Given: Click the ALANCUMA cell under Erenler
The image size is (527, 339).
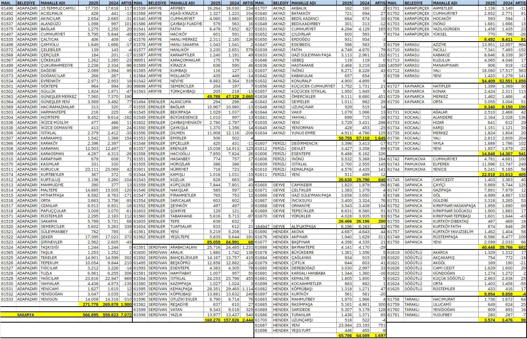Looking at the screenshot, I should click(181, 102).
